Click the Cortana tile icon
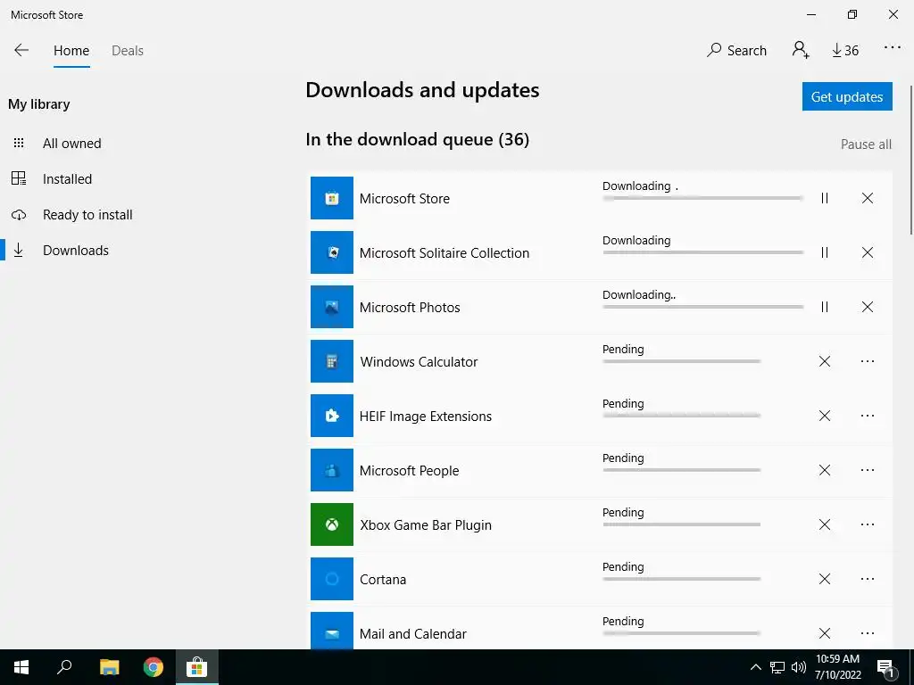Image resolution: width=914 pixels, height=685 pixels. click(332, 578)
